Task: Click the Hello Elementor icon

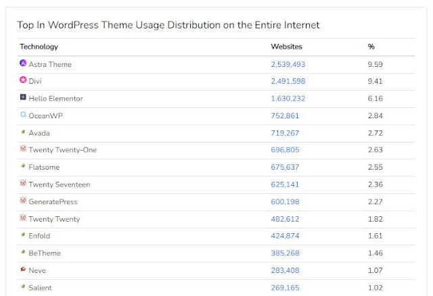Action: pos(23,97)
